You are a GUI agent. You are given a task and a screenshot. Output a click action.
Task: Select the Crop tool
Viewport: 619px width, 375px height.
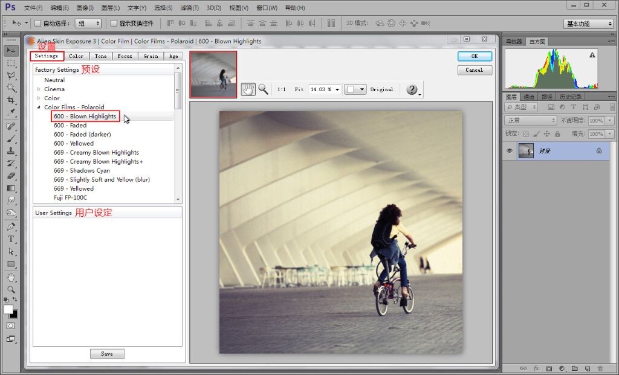click(11, 100)
